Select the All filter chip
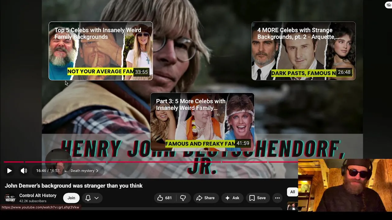The height and width of the screenshot is (220, 392). tap(292, 192)
